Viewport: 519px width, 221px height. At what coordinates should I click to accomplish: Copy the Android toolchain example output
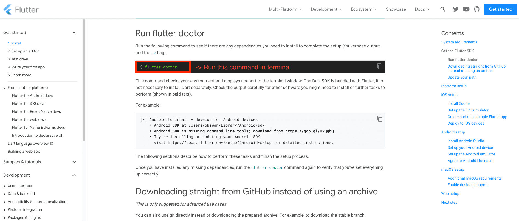[x=380, y=119]
